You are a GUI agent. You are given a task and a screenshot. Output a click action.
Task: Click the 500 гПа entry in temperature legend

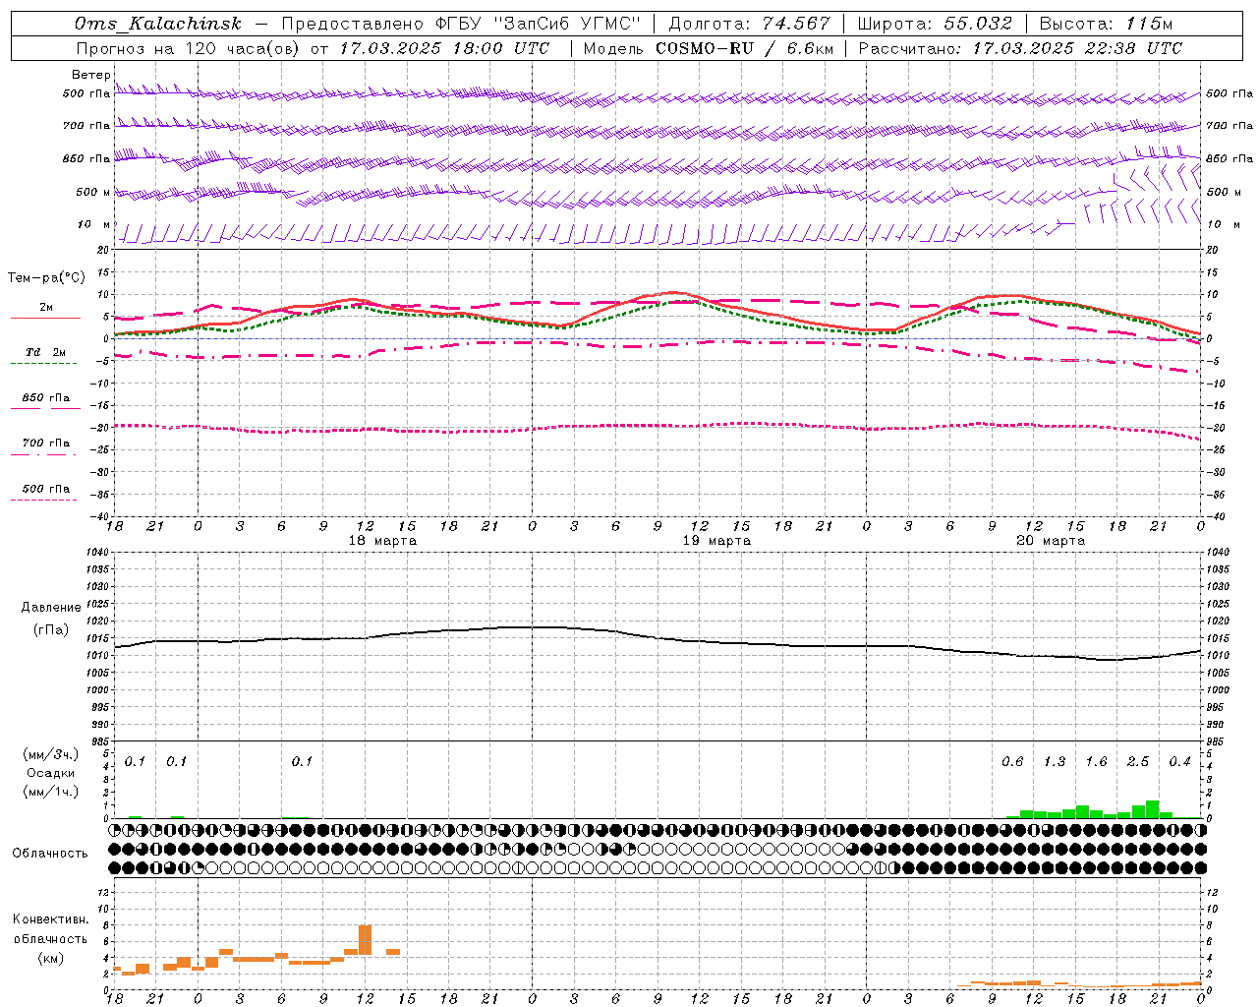tap(46, 489)
